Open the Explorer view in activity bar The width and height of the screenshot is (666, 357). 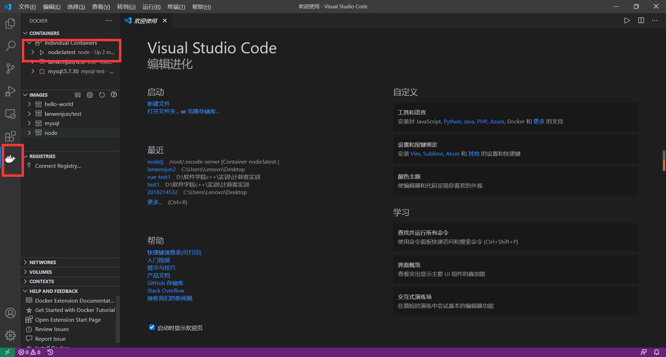pos(10,24)
